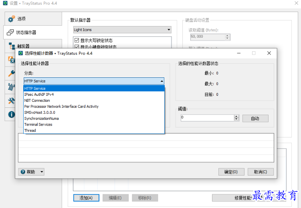
Task: Increase 读取阈值 with its up stepper
Action: (x=227, y=36)
